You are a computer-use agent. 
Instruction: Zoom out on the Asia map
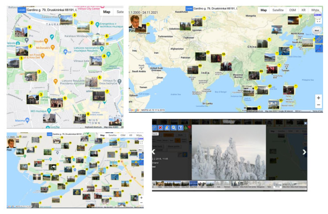318,105
